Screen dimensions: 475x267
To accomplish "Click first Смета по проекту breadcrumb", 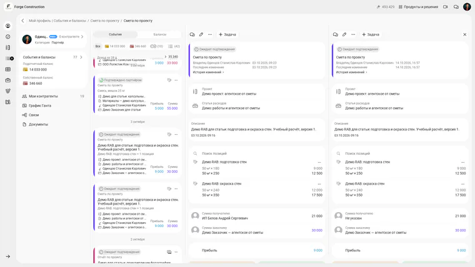I will point(105,21).
